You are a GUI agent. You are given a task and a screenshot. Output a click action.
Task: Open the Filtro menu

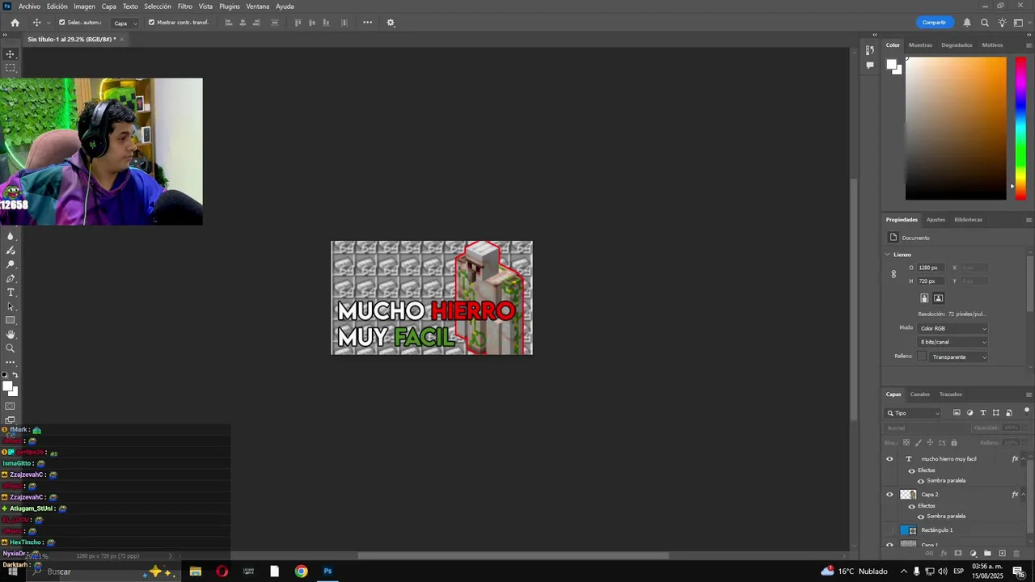[185, 6]
